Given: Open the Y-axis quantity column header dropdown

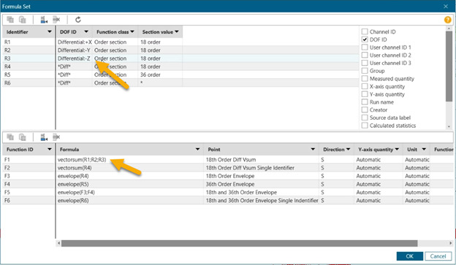Looking at the screenshot, I should [397, 150].
